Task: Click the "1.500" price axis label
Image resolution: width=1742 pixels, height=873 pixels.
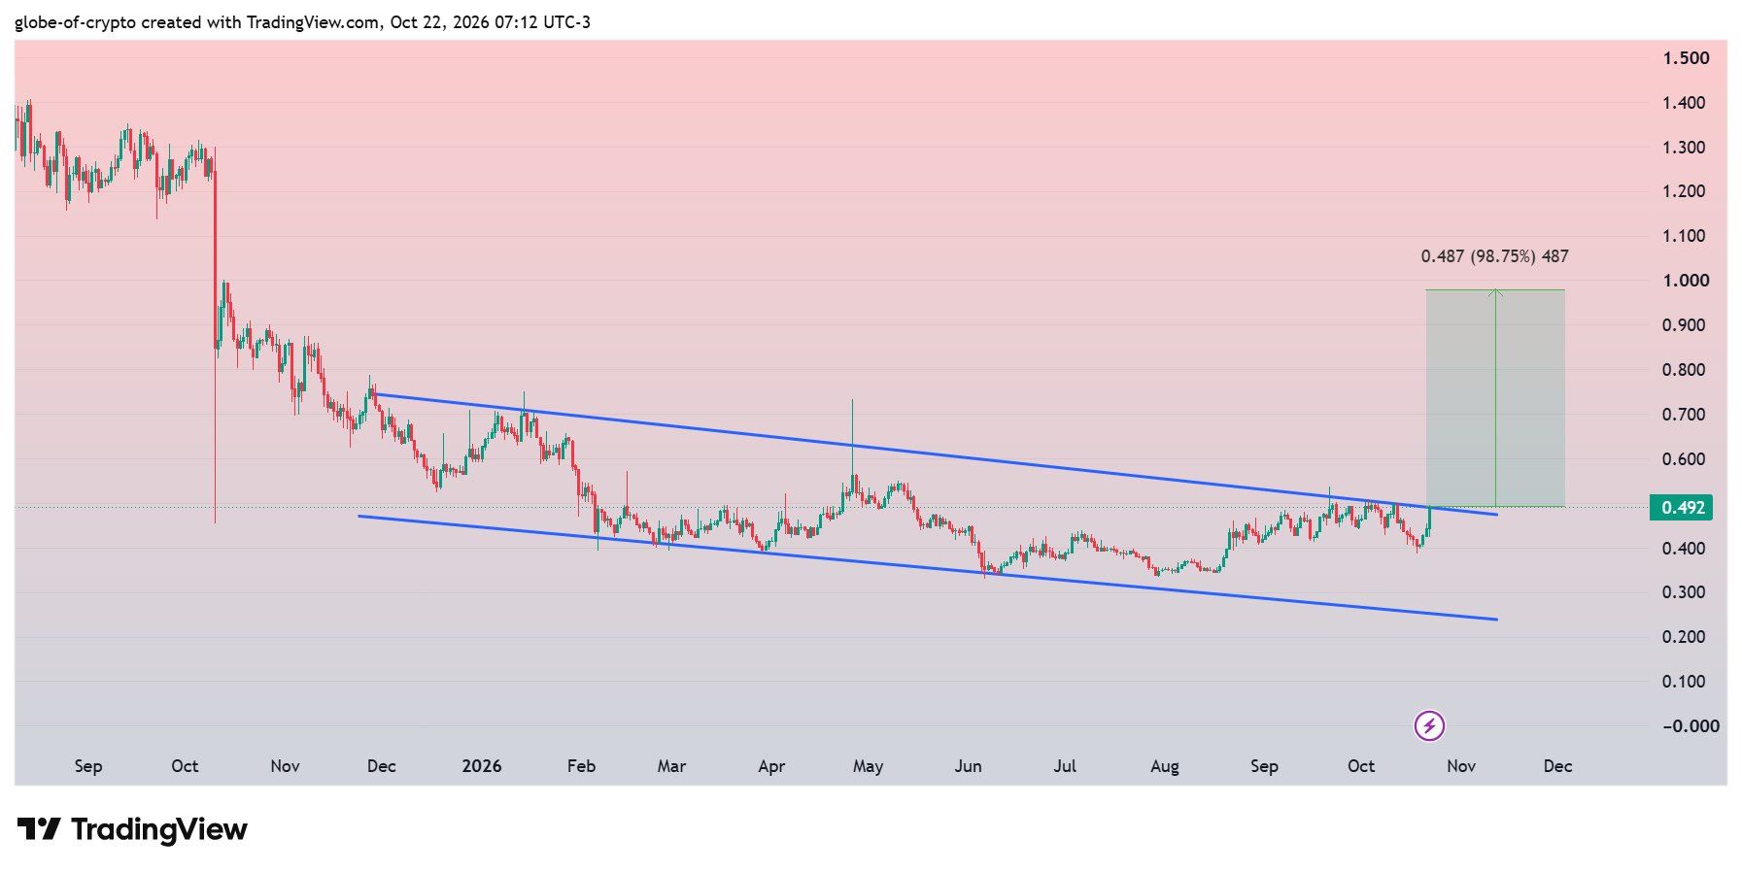Action: click(x=1686, y=58)
